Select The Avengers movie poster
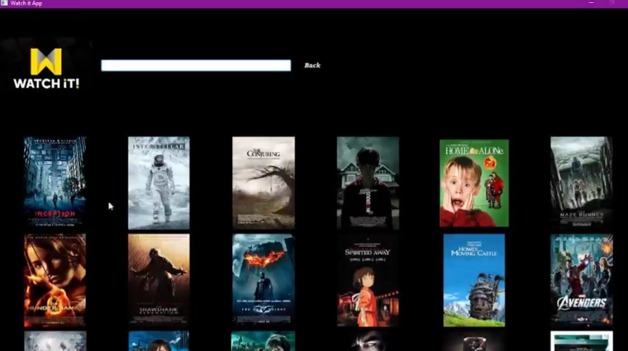This screenshot has width=628, height=351. (580, 279)
